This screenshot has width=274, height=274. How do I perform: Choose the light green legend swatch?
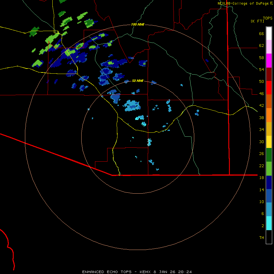click(x=269, y=169)
